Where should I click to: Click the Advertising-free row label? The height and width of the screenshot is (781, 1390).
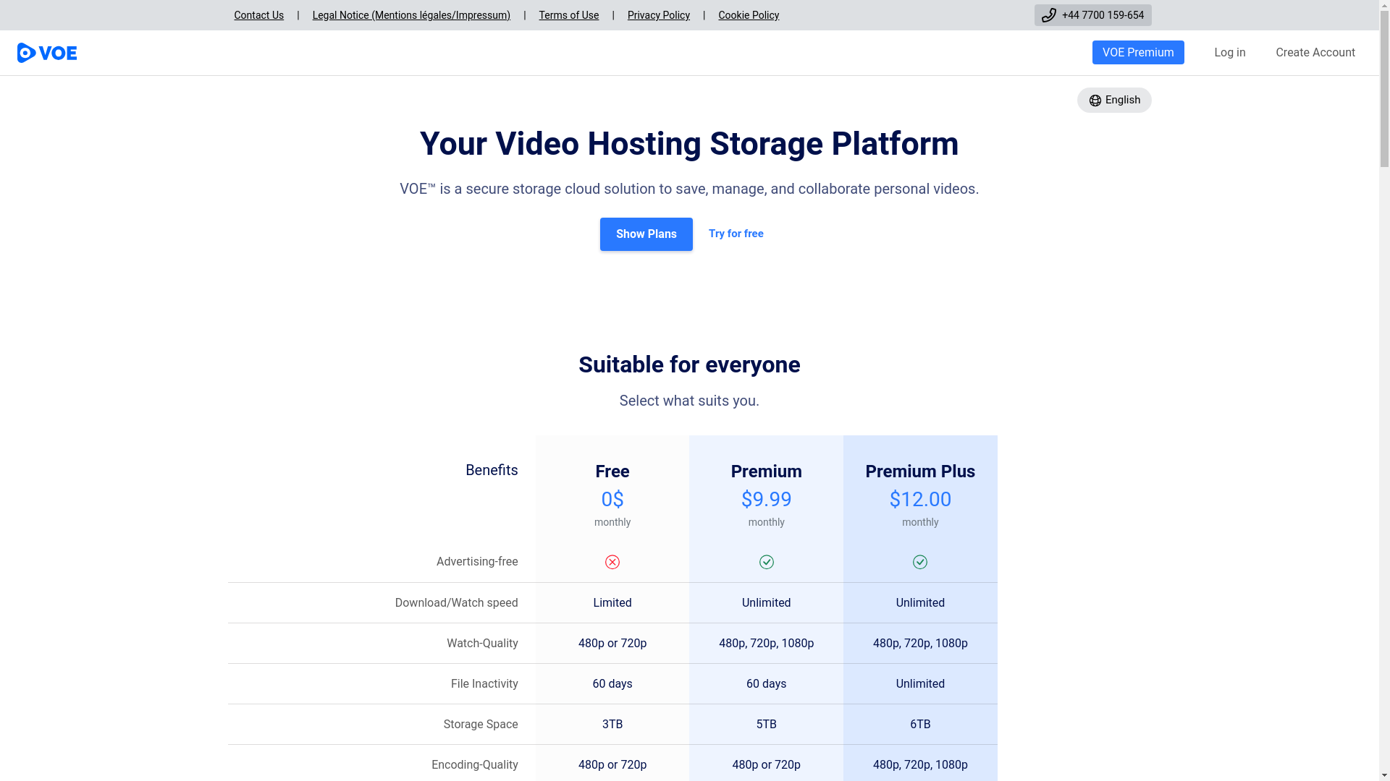click(x=477, y=562)
